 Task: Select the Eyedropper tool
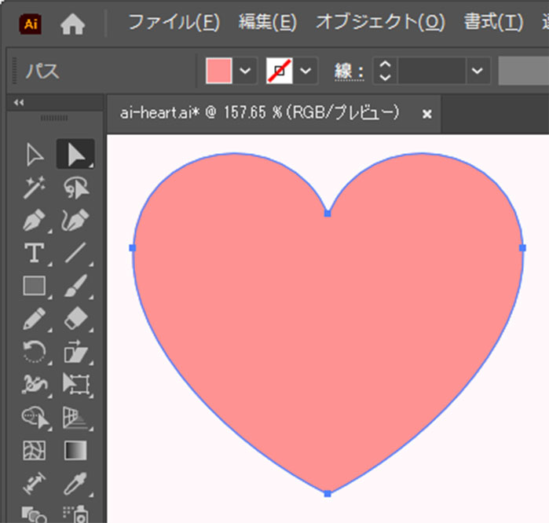pyautogui.click(x=75, y=482)
